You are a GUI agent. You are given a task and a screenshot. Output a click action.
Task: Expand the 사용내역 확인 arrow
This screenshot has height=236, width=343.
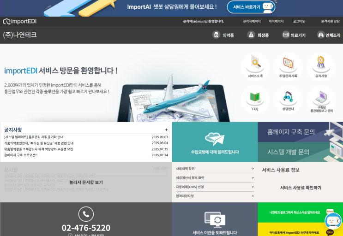(253, 169)
